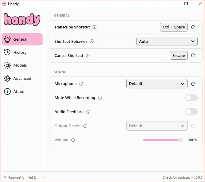Open the Shortcut Behavior Auto dropdown
This screenshot has width=205, height=182.
(167, 41)
